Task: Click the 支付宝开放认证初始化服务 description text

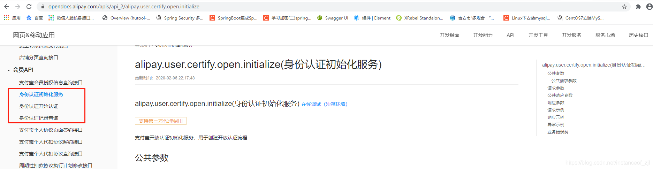Action: (x=191, y=138)
